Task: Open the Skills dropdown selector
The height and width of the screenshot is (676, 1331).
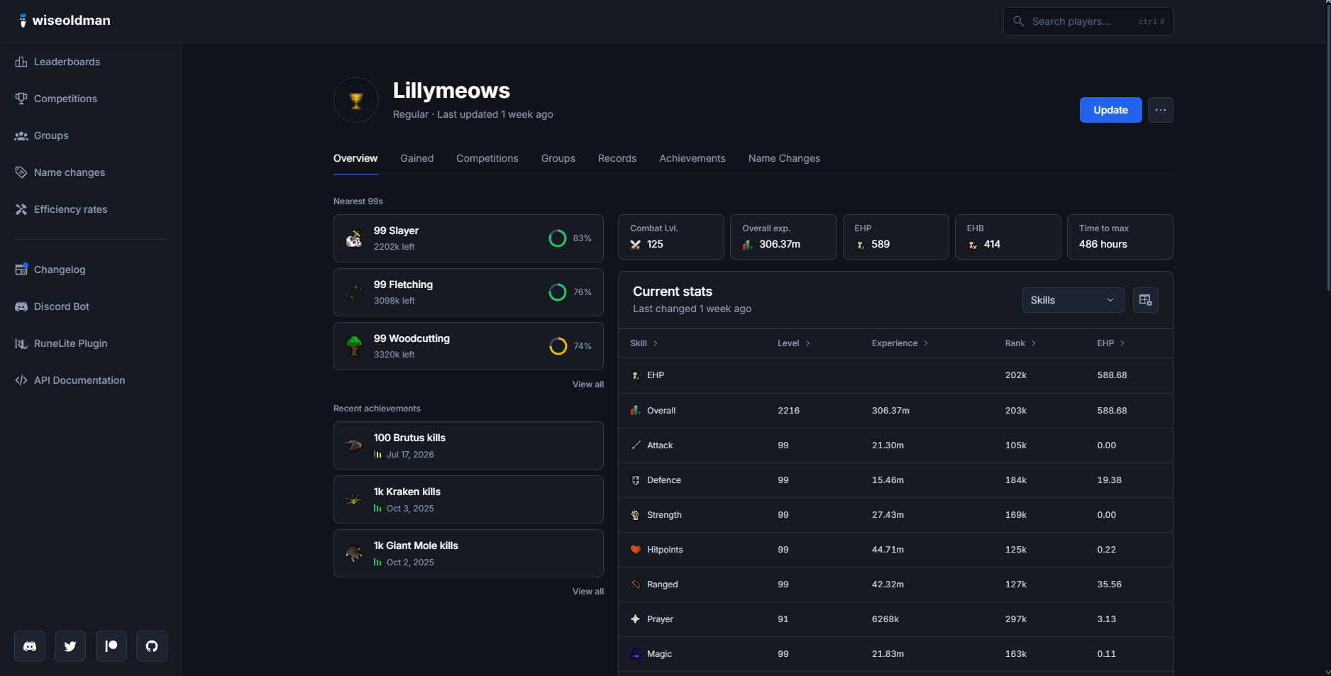Action: [x=1073, y=300]
